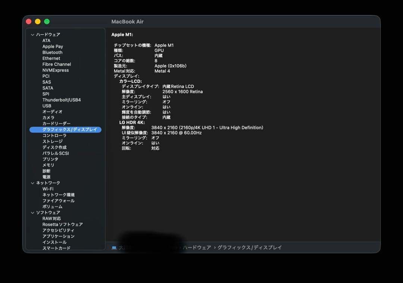Click the LG HDR 4K: display heading
The width and height of the screenshot is (403, 283).
pyautogui.click(x=132, y=123)
